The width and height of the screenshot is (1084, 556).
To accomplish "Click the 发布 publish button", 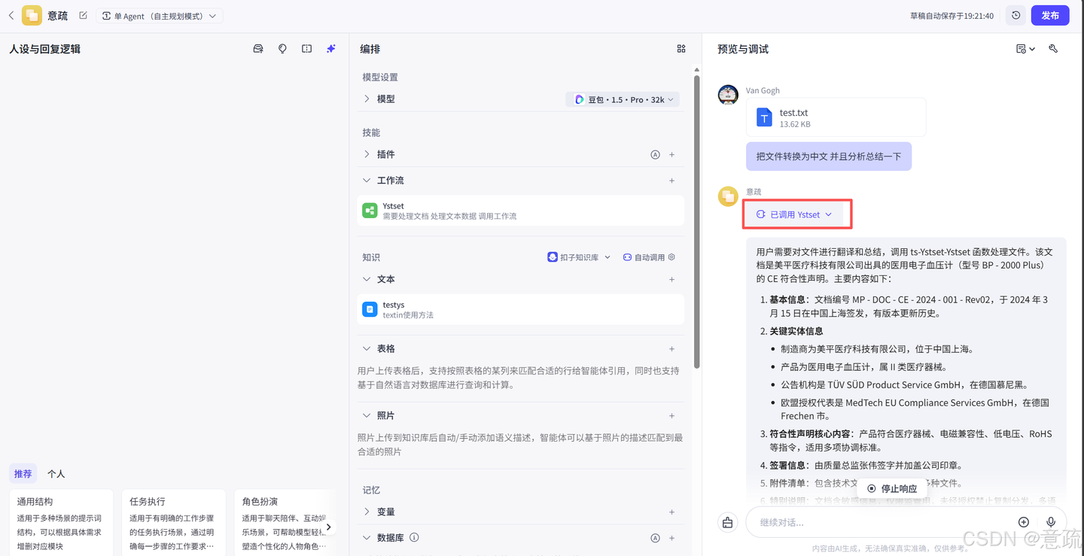I will [1050, 15].
